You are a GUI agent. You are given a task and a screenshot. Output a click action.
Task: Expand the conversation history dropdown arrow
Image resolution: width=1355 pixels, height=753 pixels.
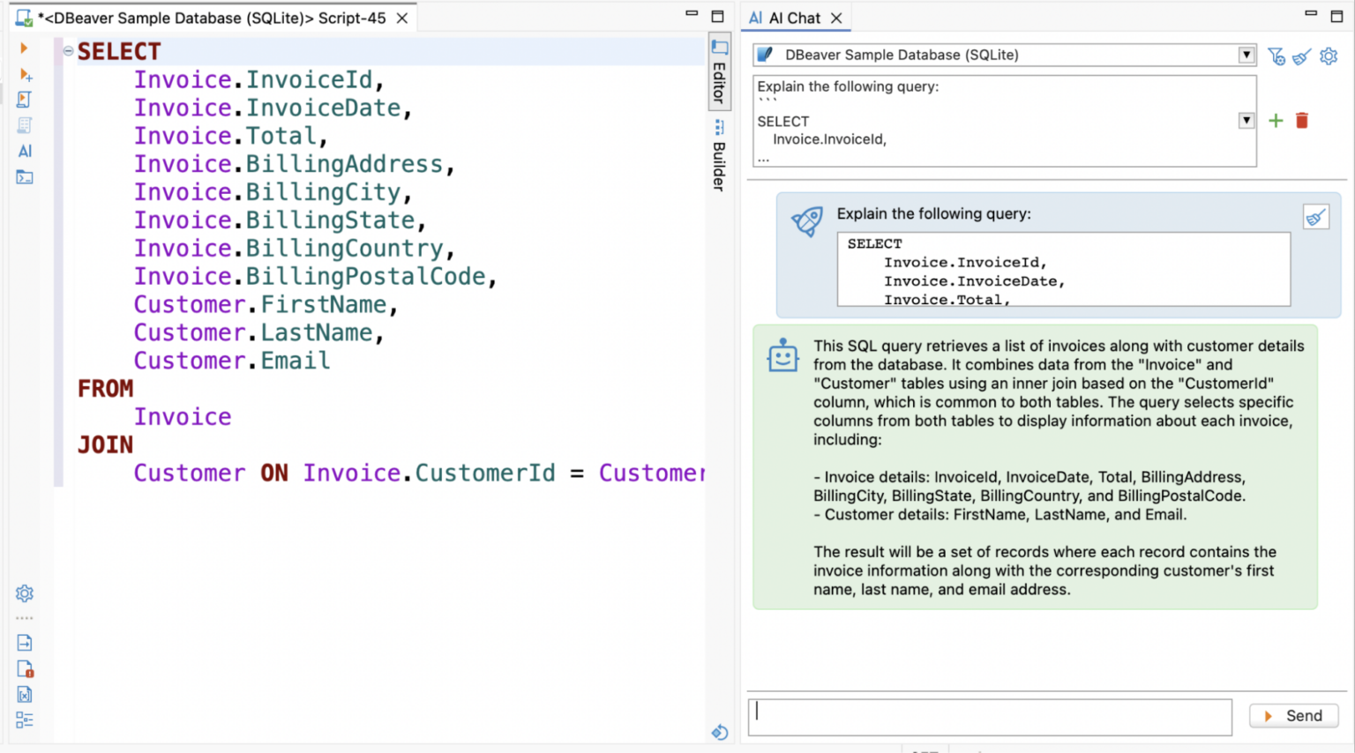click(1246, 121)
